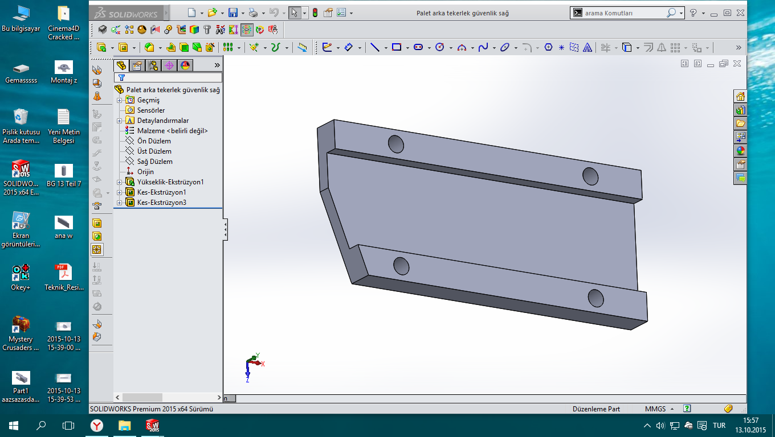Click the Open file folder icon
Screen dimensions: 775x437
[x=213, y=13]
